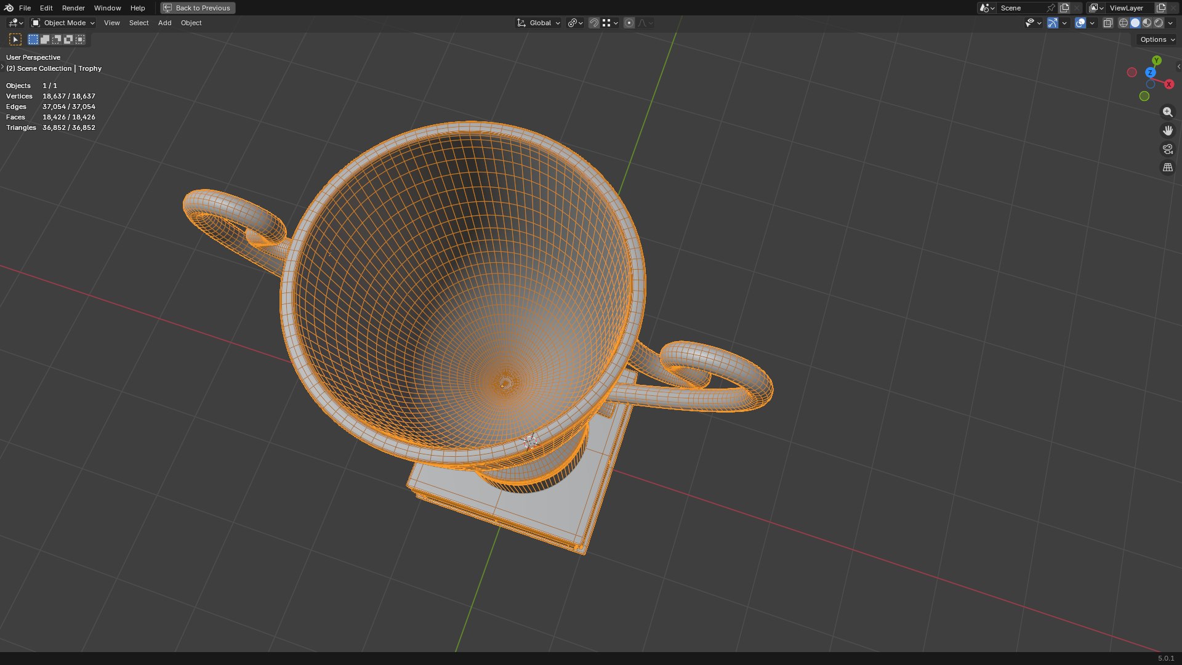Screen dimensions: 1182x665
Task: Open the view layer browse icon
Action: click(1096, 8)
